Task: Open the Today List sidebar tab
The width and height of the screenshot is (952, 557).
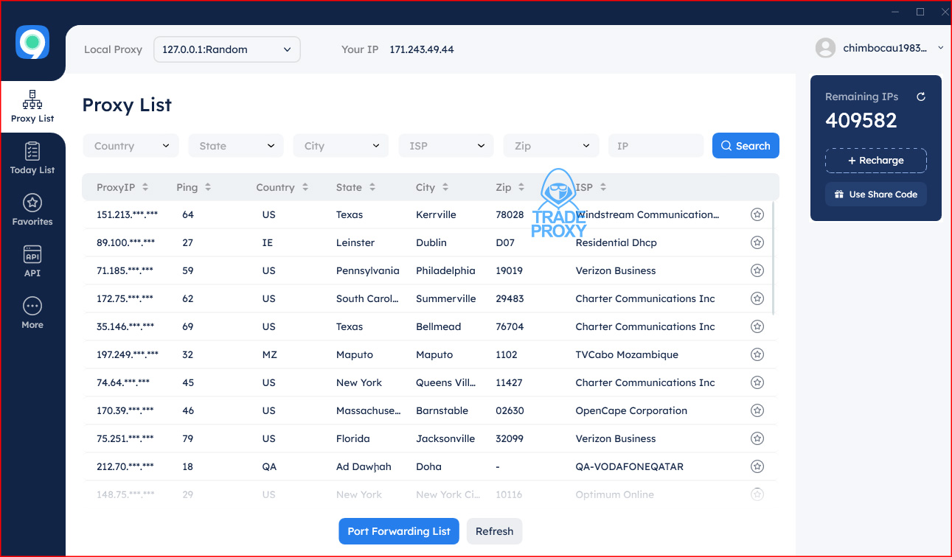Action: pos(32,158)
